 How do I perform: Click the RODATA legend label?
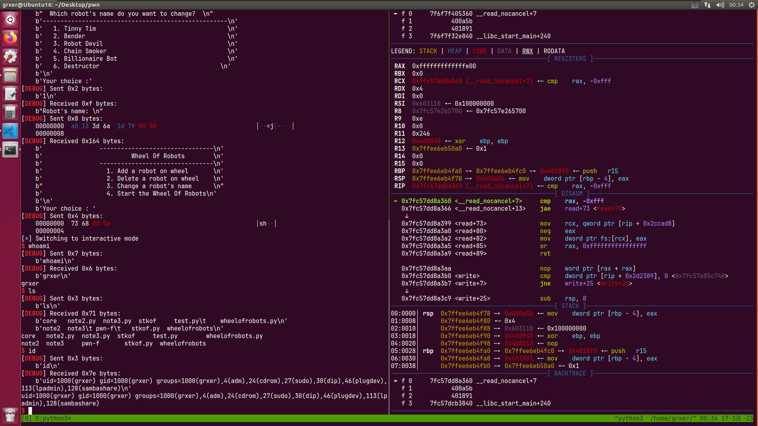(554, 51)
